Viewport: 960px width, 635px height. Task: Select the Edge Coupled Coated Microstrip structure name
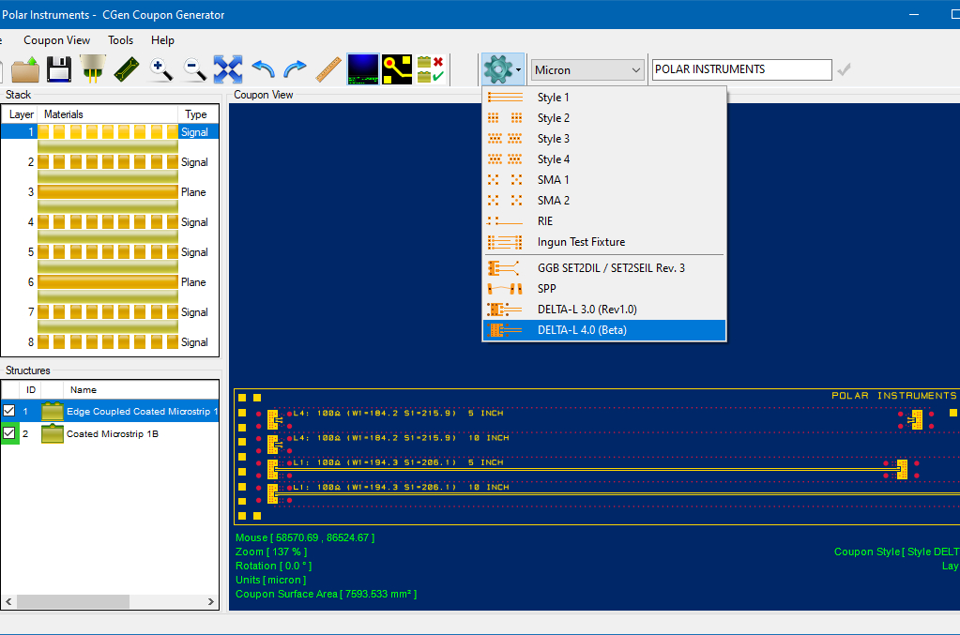pos(142,412)
